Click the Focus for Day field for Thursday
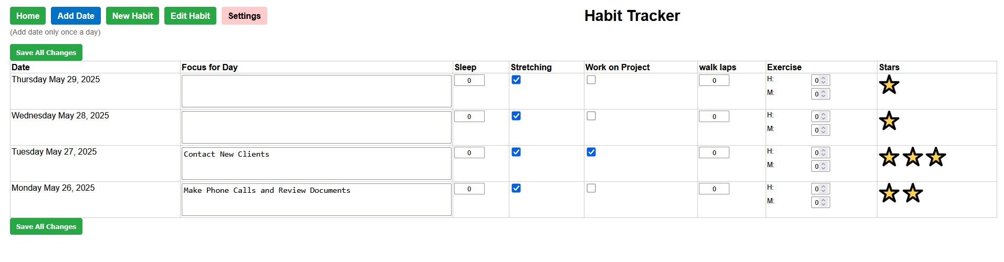The height and width of the screenshot is (262, 1004). click(x=316, y=91)
